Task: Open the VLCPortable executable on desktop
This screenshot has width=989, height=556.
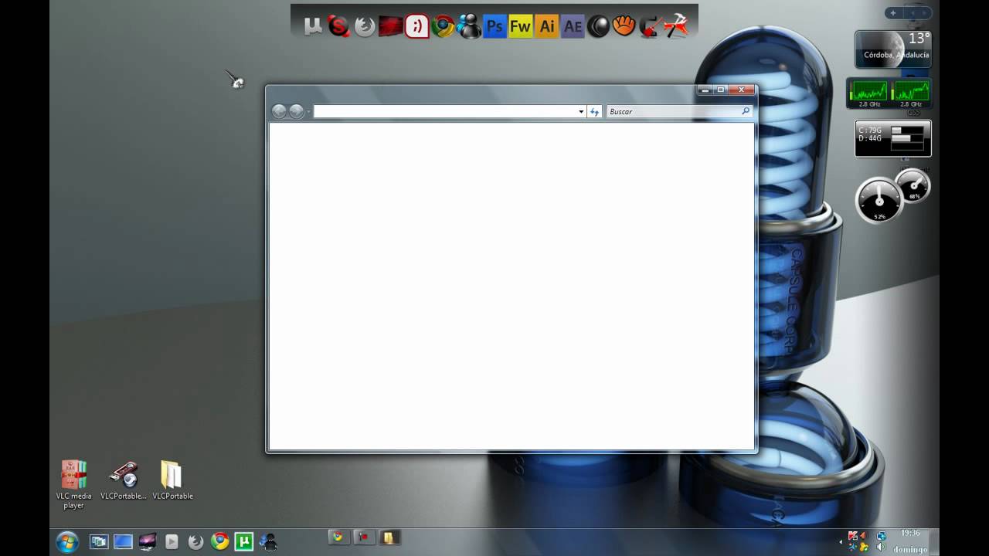Action: [x=124, y=480]
